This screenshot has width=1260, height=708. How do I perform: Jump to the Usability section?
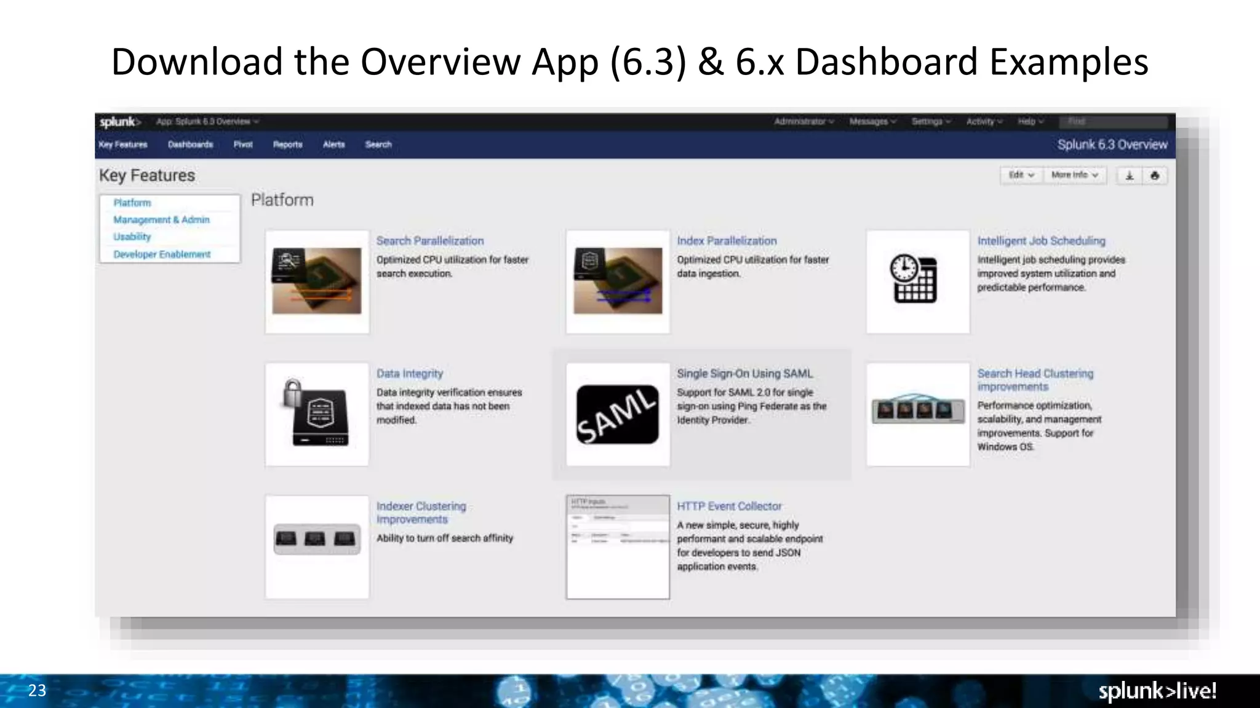(132, 237)
